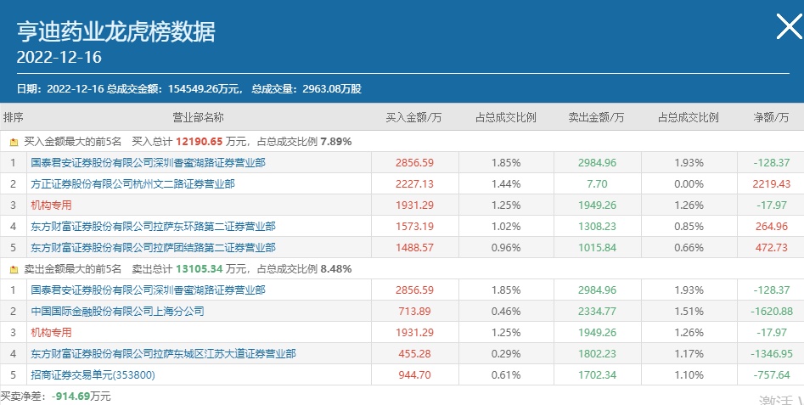Image resolution: width=804 pixels, height=405 pixels.
Task: Open 东方财富拉萨东城区江苏大道营业部 link
Action: [x=163, y=353]
